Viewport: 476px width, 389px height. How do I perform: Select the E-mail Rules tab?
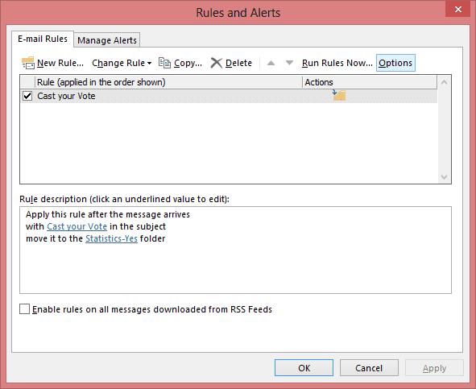point(43,39)
